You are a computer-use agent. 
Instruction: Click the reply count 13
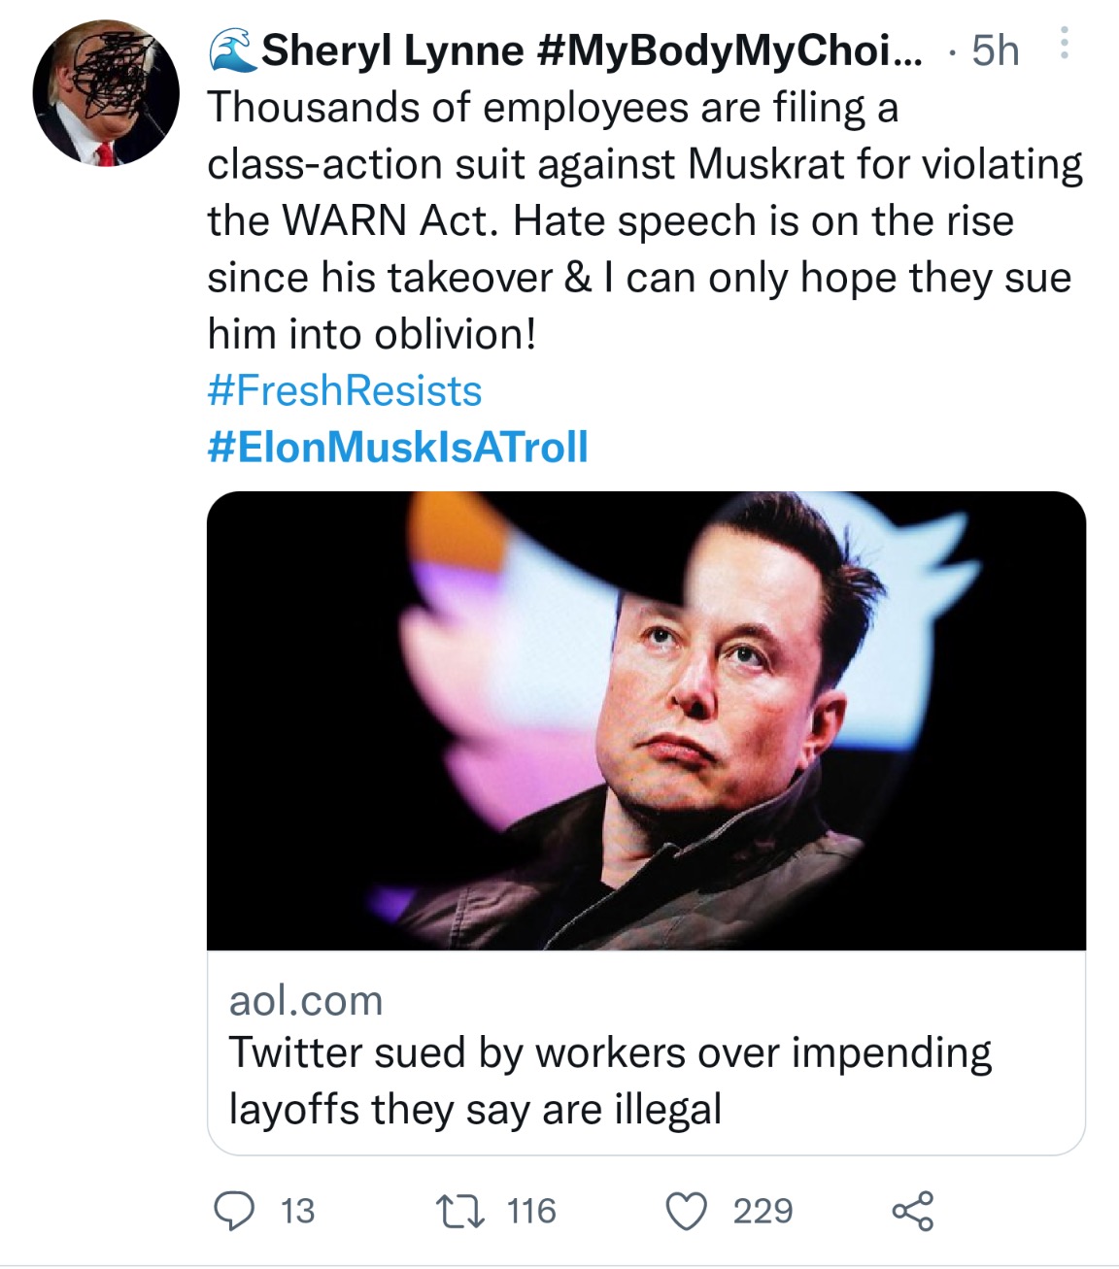coord(297,1211)
